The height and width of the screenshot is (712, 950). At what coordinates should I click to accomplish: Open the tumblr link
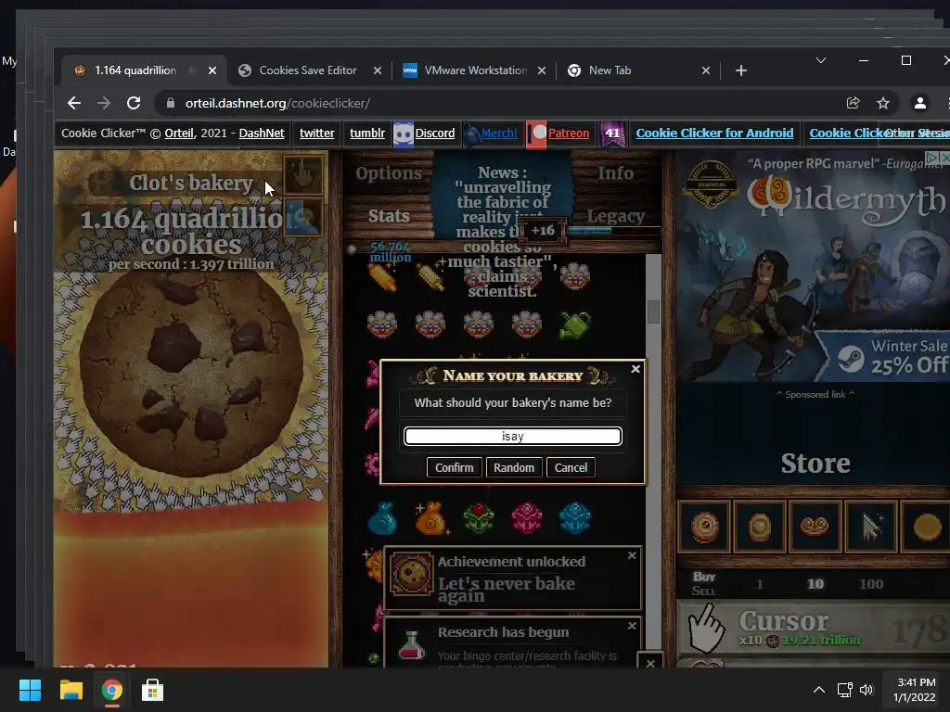(x=367, y=133)
